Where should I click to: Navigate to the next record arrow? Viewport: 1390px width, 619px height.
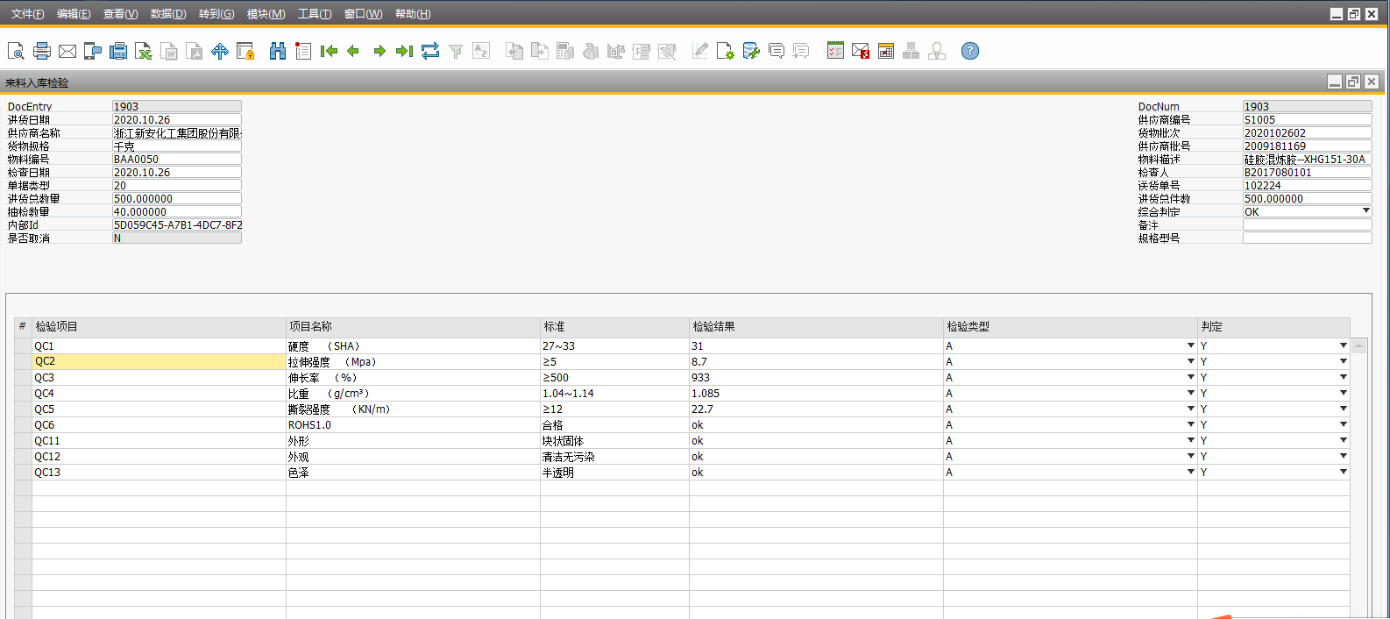pos(379,52)
